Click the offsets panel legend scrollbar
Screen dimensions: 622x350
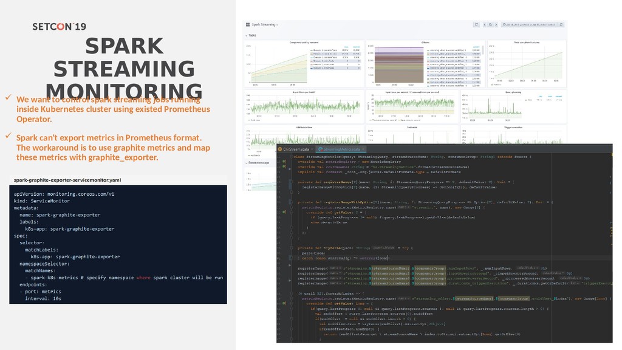(x=483, y=50)
